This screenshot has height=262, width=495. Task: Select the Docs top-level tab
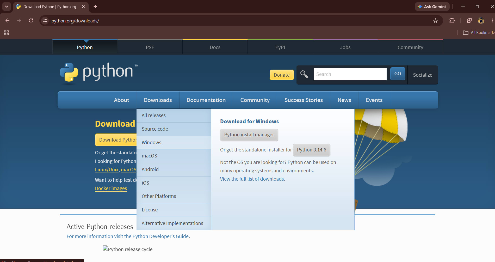[x=215, y=47]
